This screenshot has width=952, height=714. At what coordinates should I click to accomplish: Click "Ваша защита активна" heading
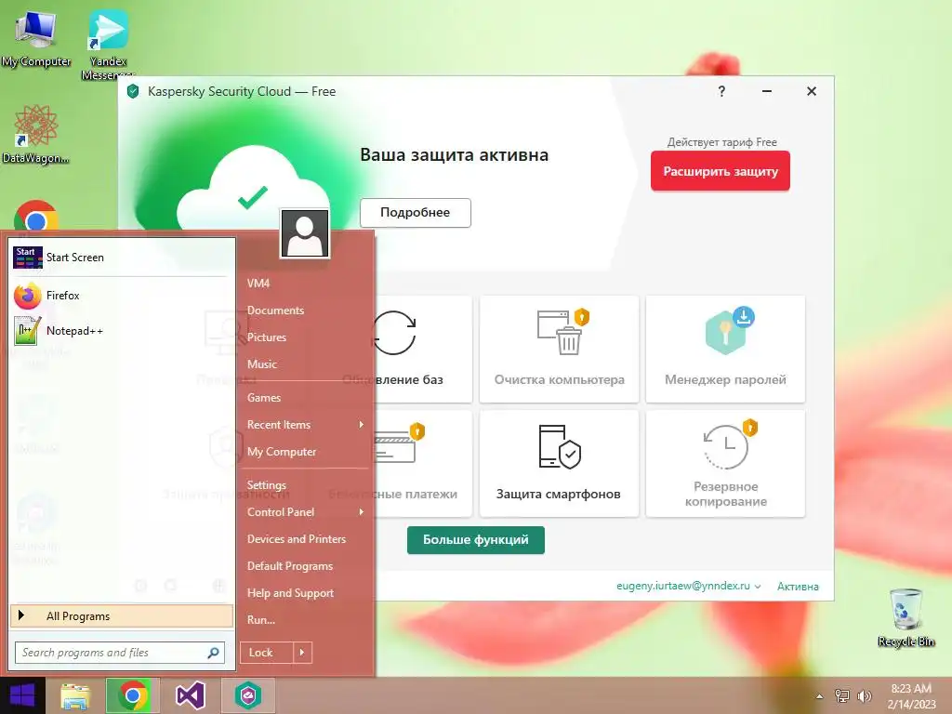coord(454,155)
